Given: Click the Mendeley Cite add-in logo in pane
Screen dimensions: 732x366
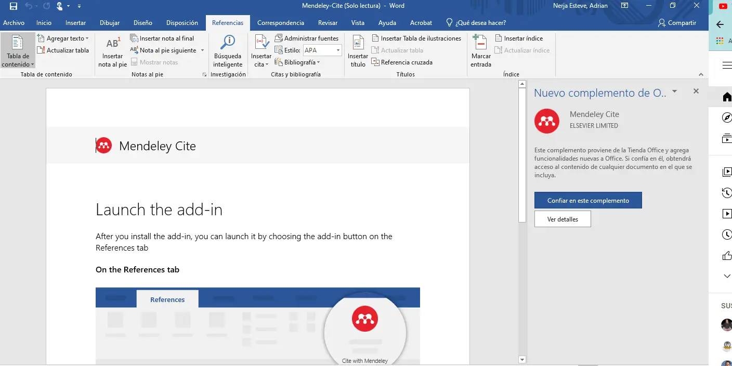Looking at the screenshot, I should [547, 121].
